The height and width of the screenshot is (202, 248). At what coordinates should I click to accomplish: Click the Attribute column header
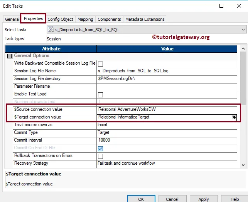click(51, 49)
